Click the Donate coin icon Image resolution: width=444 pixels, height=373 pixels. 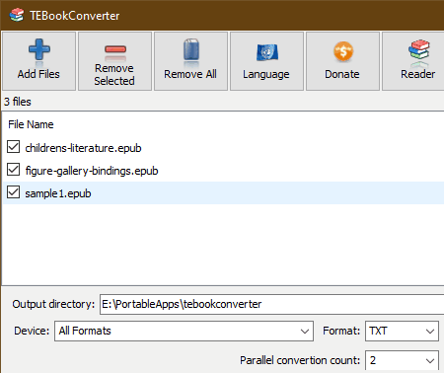[343, 51]
